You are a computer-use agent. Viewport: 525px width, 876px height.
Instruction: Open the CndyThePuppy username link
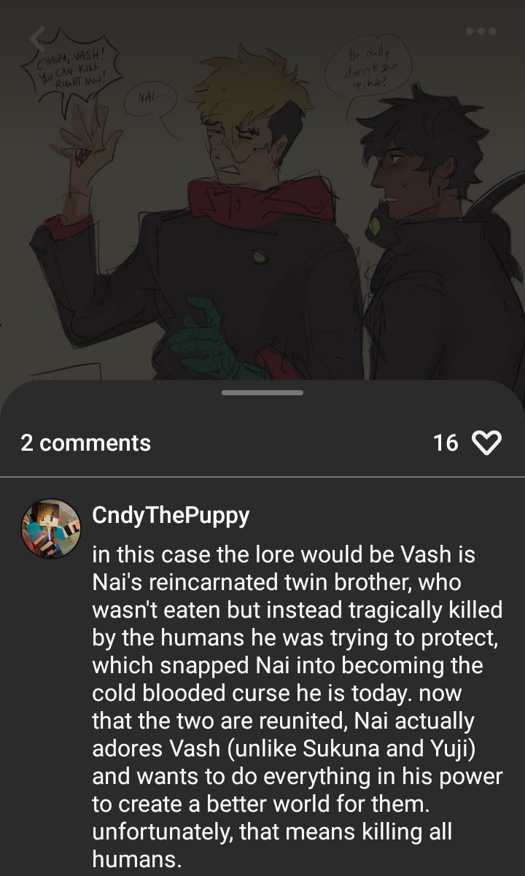[171, 515]
